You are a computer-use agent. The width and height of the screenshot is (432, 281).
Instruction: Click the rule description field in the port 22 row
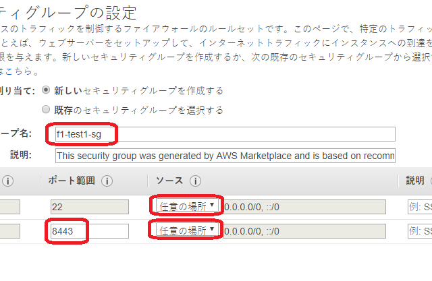pyautogui.click(x=419, y=206)
